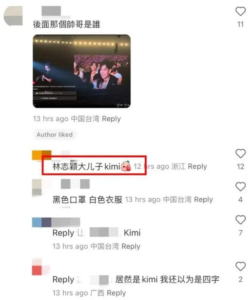Open the concert video thumbnail in the comment
This screenshot has height=300, width=251.
click(82, 71)
